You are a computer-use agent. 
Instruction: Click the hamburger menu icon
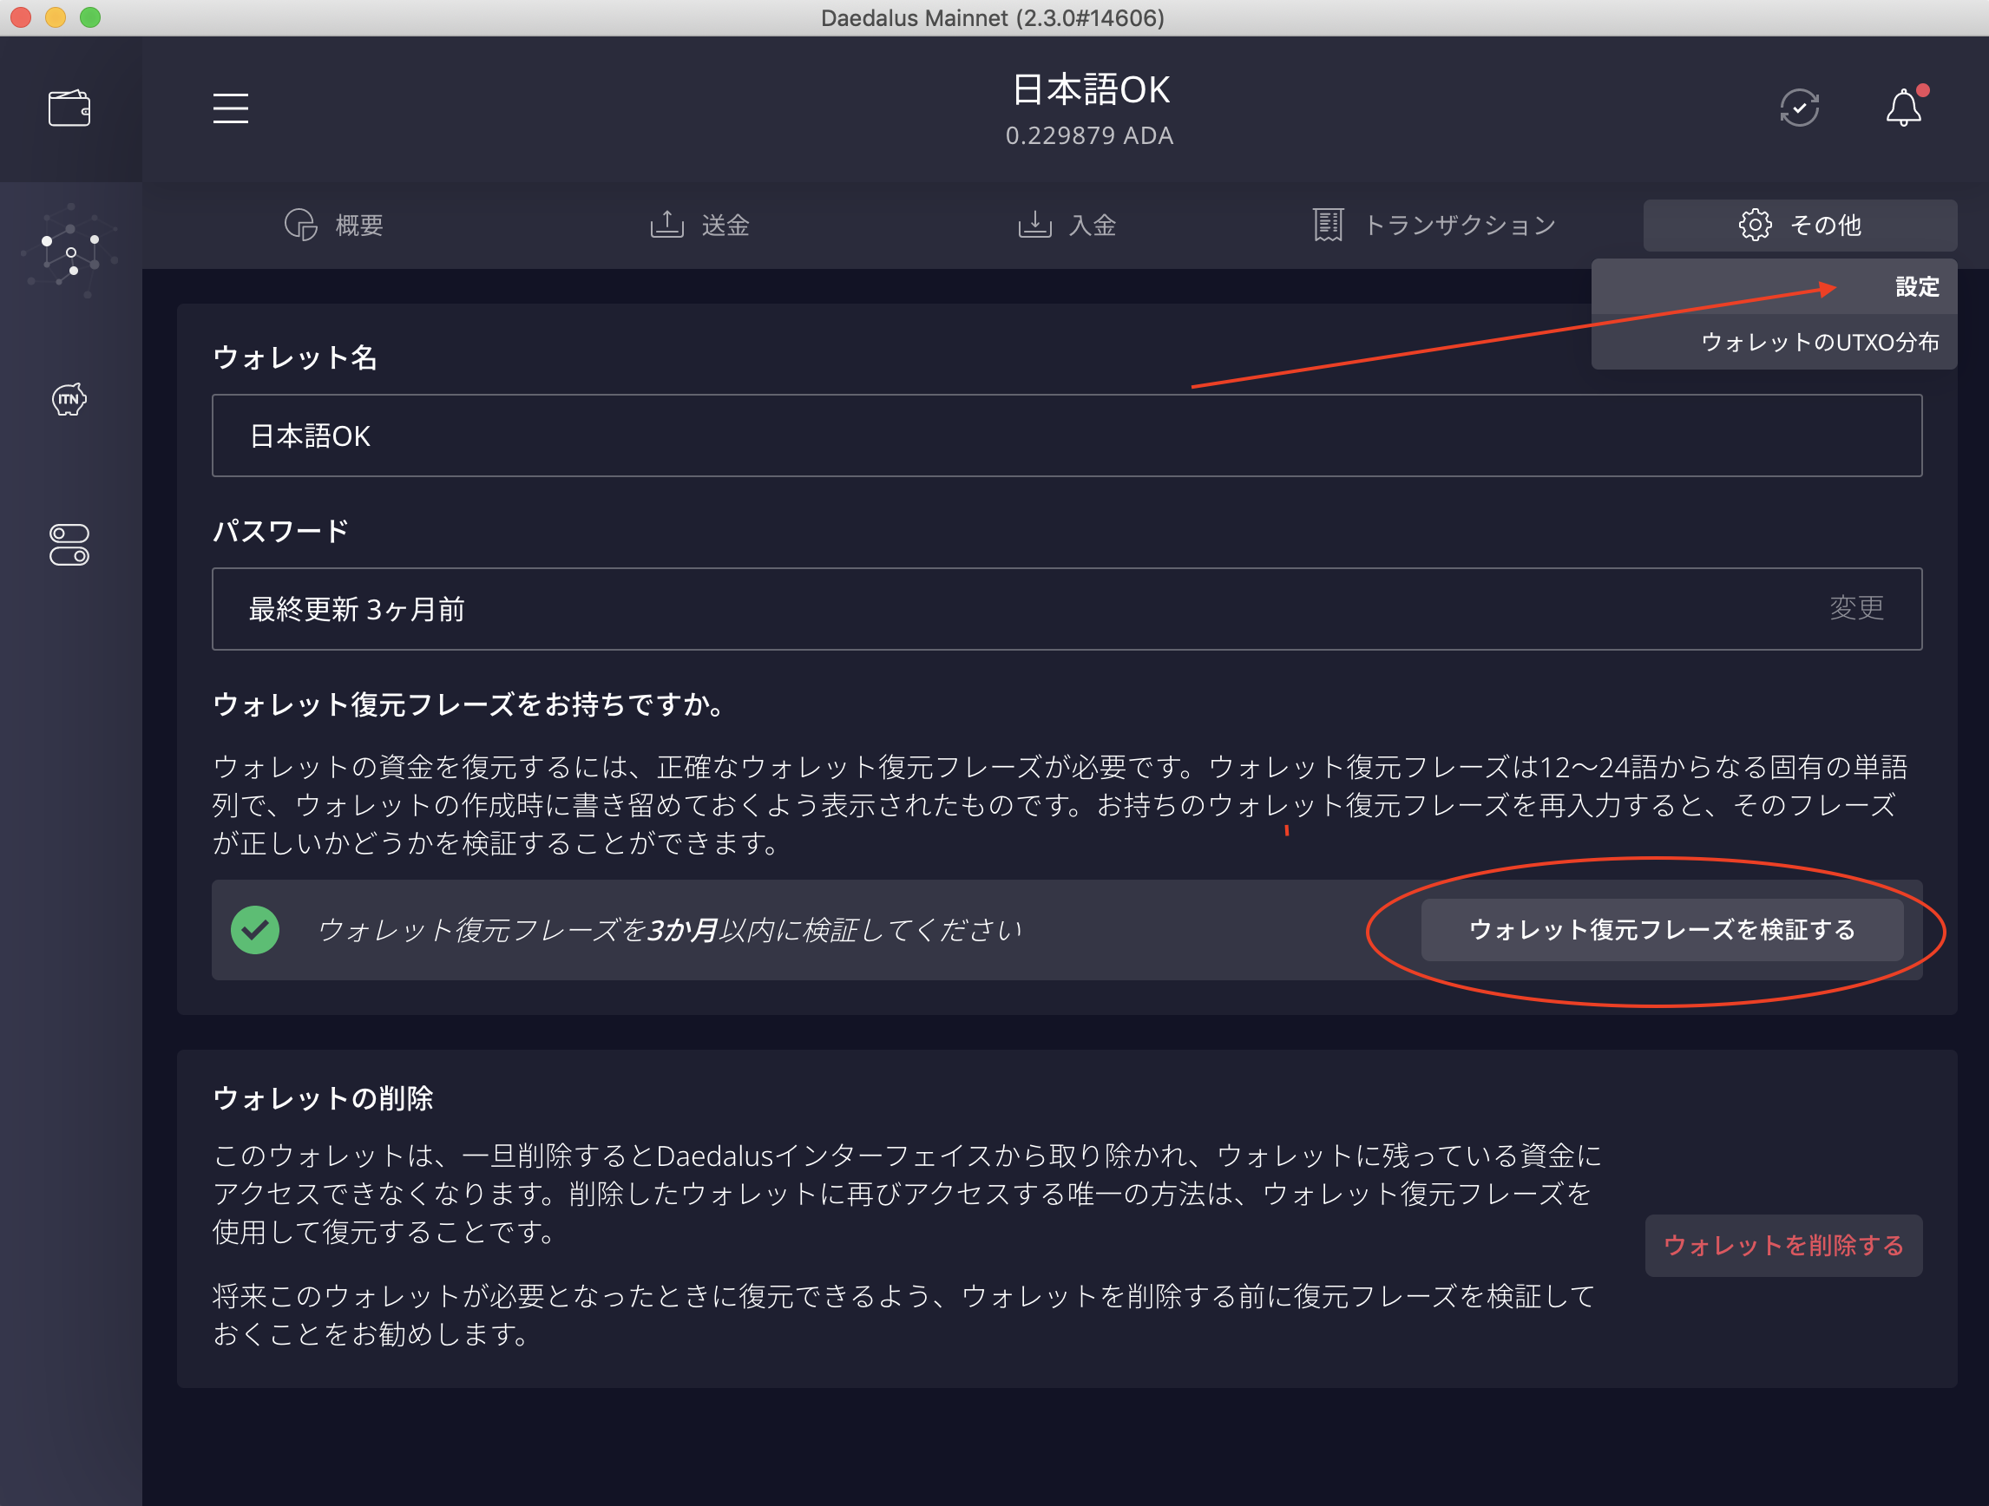pos(230,108)
